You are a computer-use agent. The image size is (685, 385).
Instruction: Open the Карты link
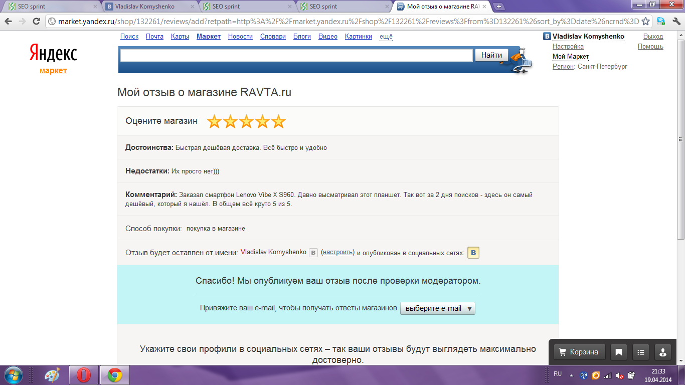[180, 37]
